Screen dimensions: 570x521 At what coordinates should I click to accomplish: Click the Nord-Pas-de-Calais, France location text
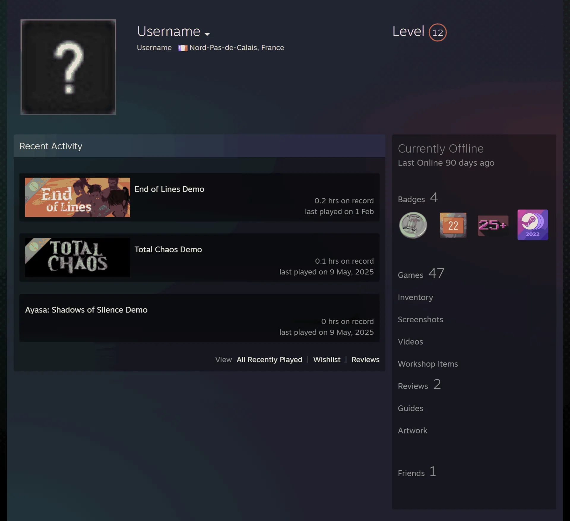[x=237, y=48]
